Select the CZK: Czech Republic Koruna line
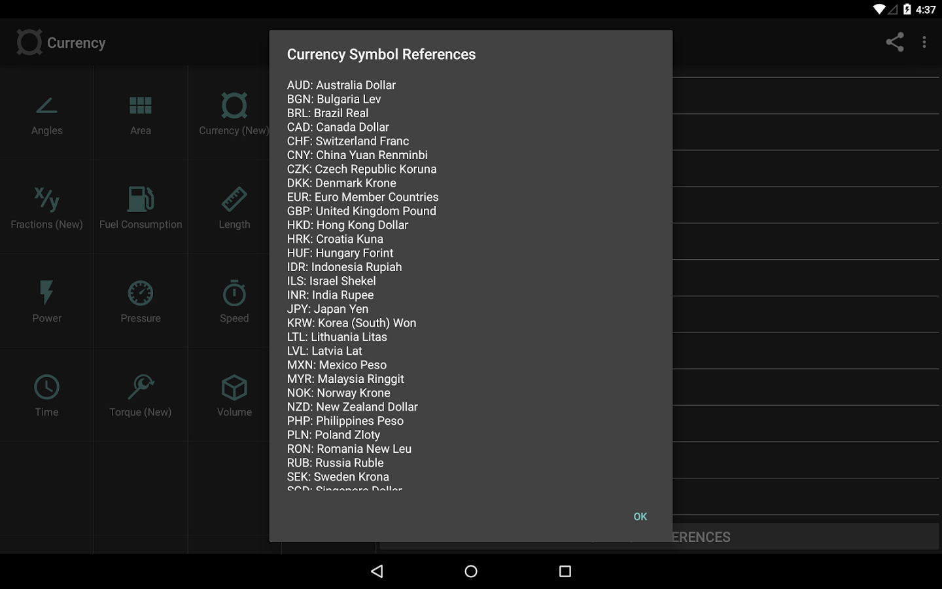Viewport: 942px width, 589px height. (362, 169)
